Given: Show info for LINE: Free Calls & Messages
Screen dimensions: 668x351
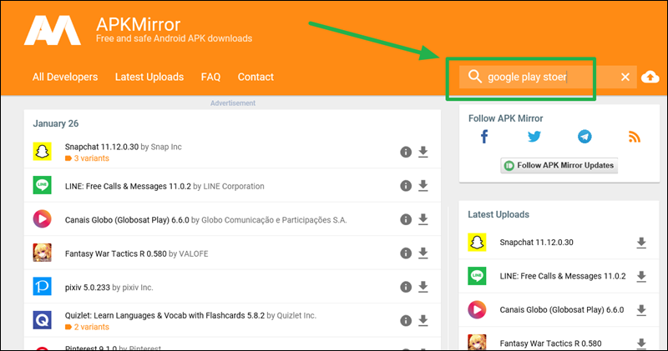Looking at the screenshot, I should pyautogui.click(x=406, y=186).
